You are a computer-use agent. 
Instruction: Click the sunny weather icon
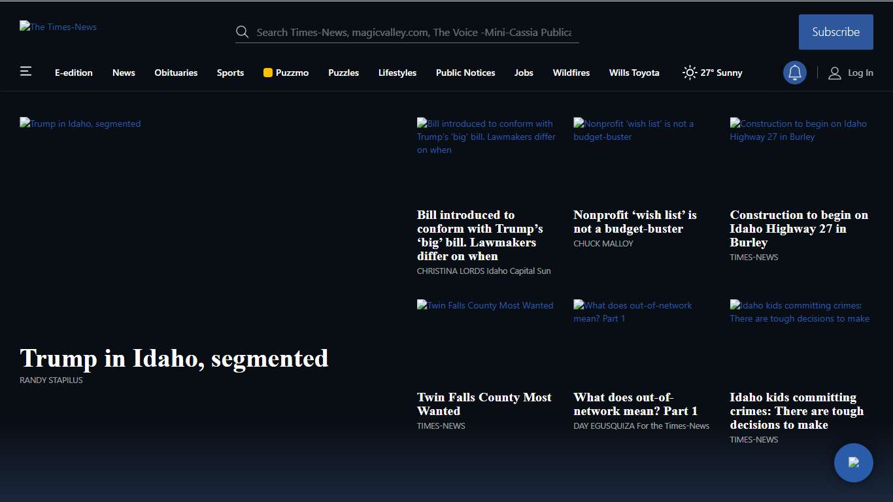pyautogui.click(x=688, y=73)
